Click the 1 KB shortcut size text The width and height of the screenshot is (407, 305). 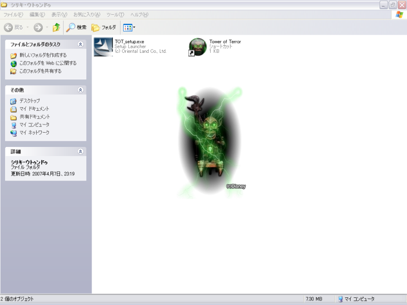click(x=214, y=51)
